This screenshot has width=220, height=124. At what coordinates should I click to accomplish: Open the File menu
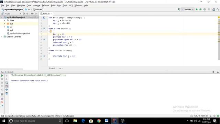click(x=2, y=6)
